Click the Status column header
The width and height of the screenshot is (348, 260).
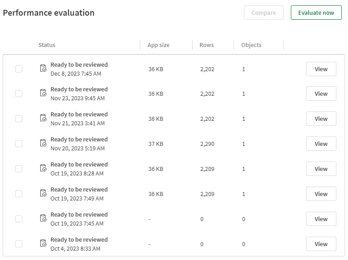tap(47, 45)
